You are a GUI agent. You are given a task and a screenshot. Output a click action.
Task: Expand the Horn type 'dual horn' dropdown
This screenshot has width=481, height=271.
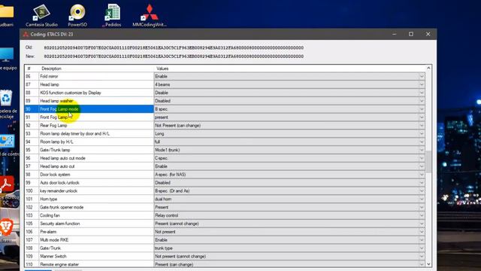pyautogui.click(x=422, y=199)
